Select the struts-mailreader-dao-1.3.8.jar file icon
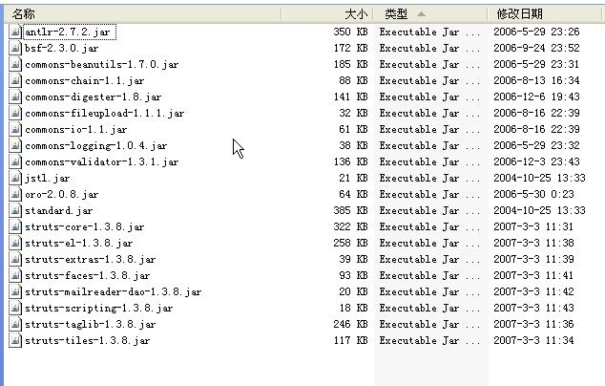 15,291
